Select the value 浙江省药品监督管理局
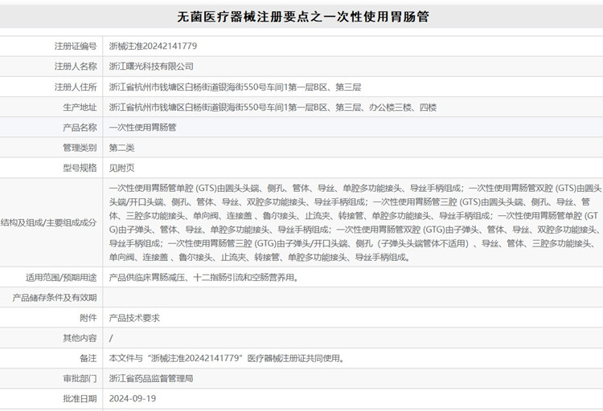The width and height of the screenshot is (603, 411). point(151,379)
